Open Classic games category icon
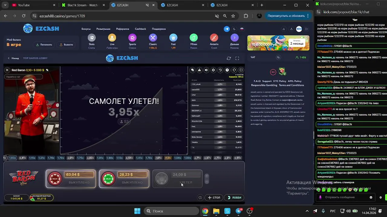 coord(153,38)
